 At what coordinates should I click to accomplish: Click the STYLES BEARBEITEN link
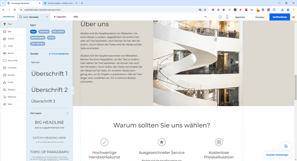[59, 54]
